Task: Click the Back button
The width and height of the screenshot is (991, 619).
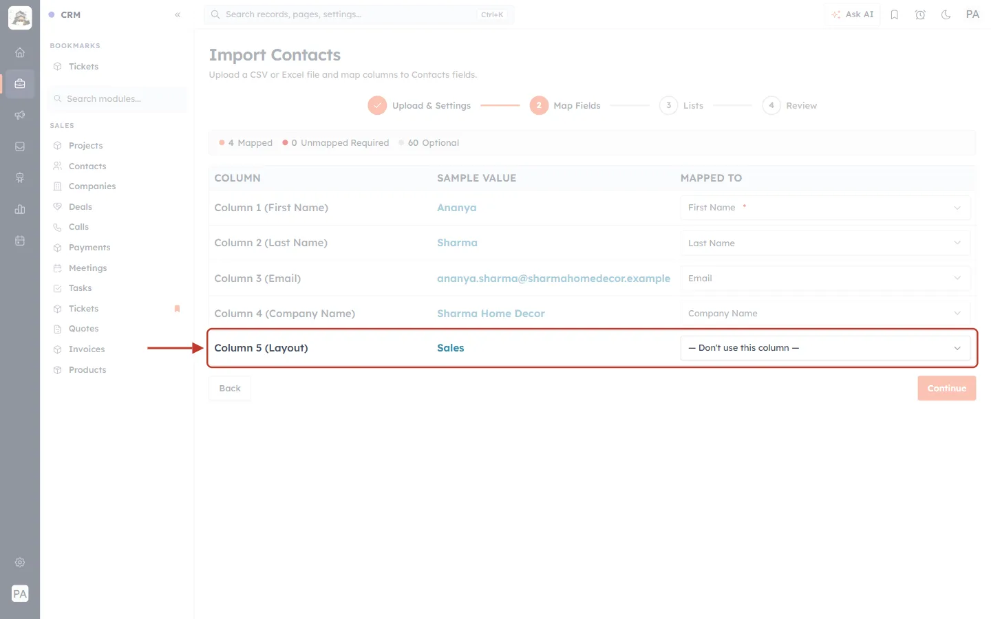Action: pyautogui.click(x=230, y=389)
